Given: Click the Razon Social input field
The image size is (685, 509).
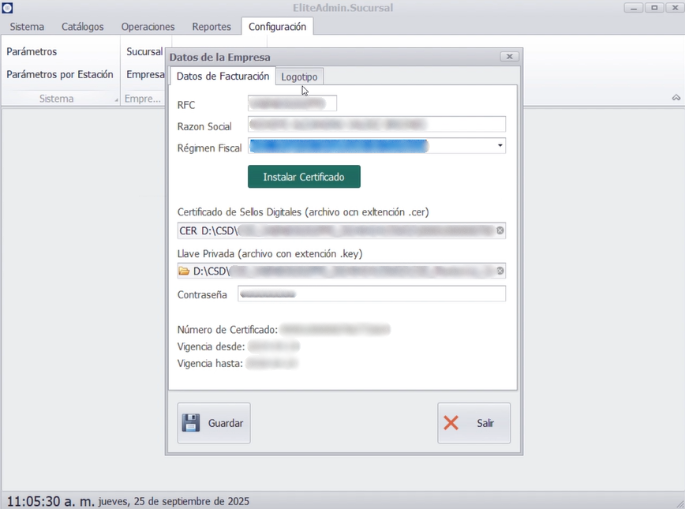Looking at the screenshot, I should point(376,124).
